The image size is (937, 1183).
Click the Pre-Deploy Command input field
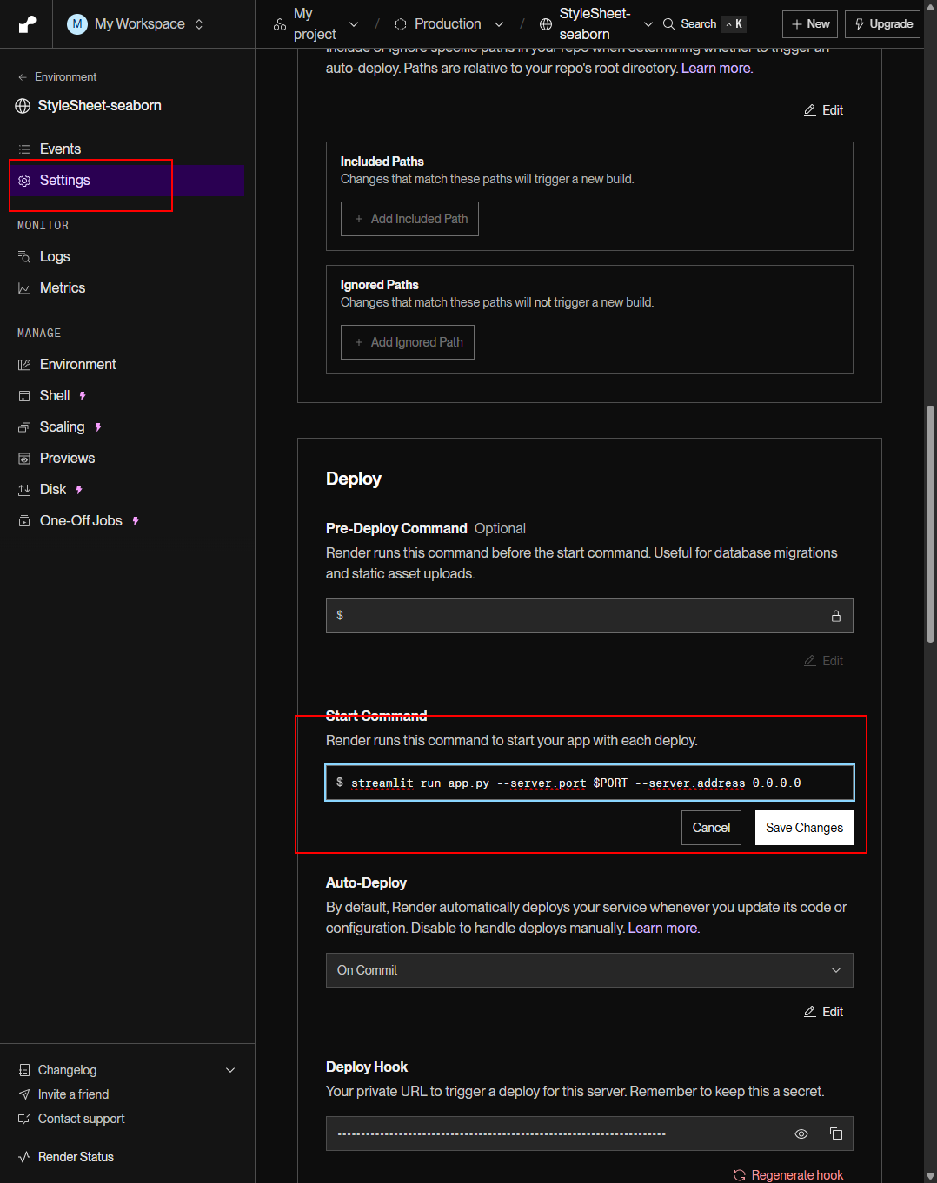click(x=589, y=616)
